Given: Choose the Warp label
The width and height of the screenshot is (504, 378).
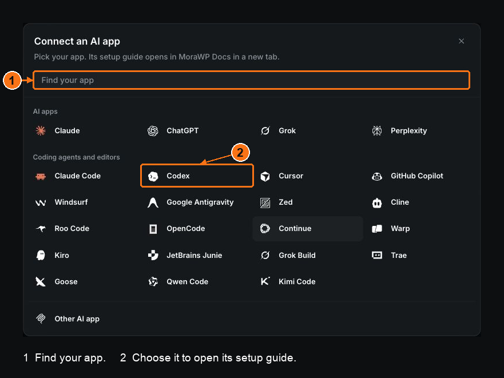Looking at the screenshot, I should click(x=400, y=229).
